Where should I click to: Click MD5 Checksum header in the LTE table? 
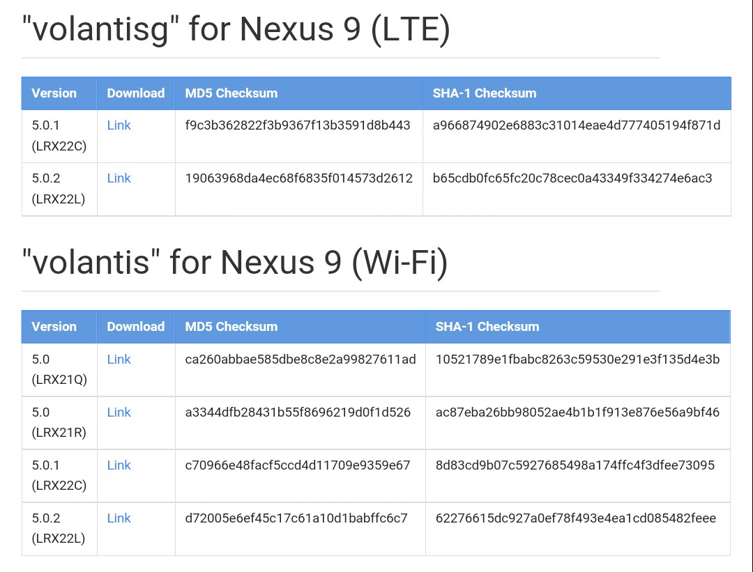pyautogui.click(x=231, y=93)
